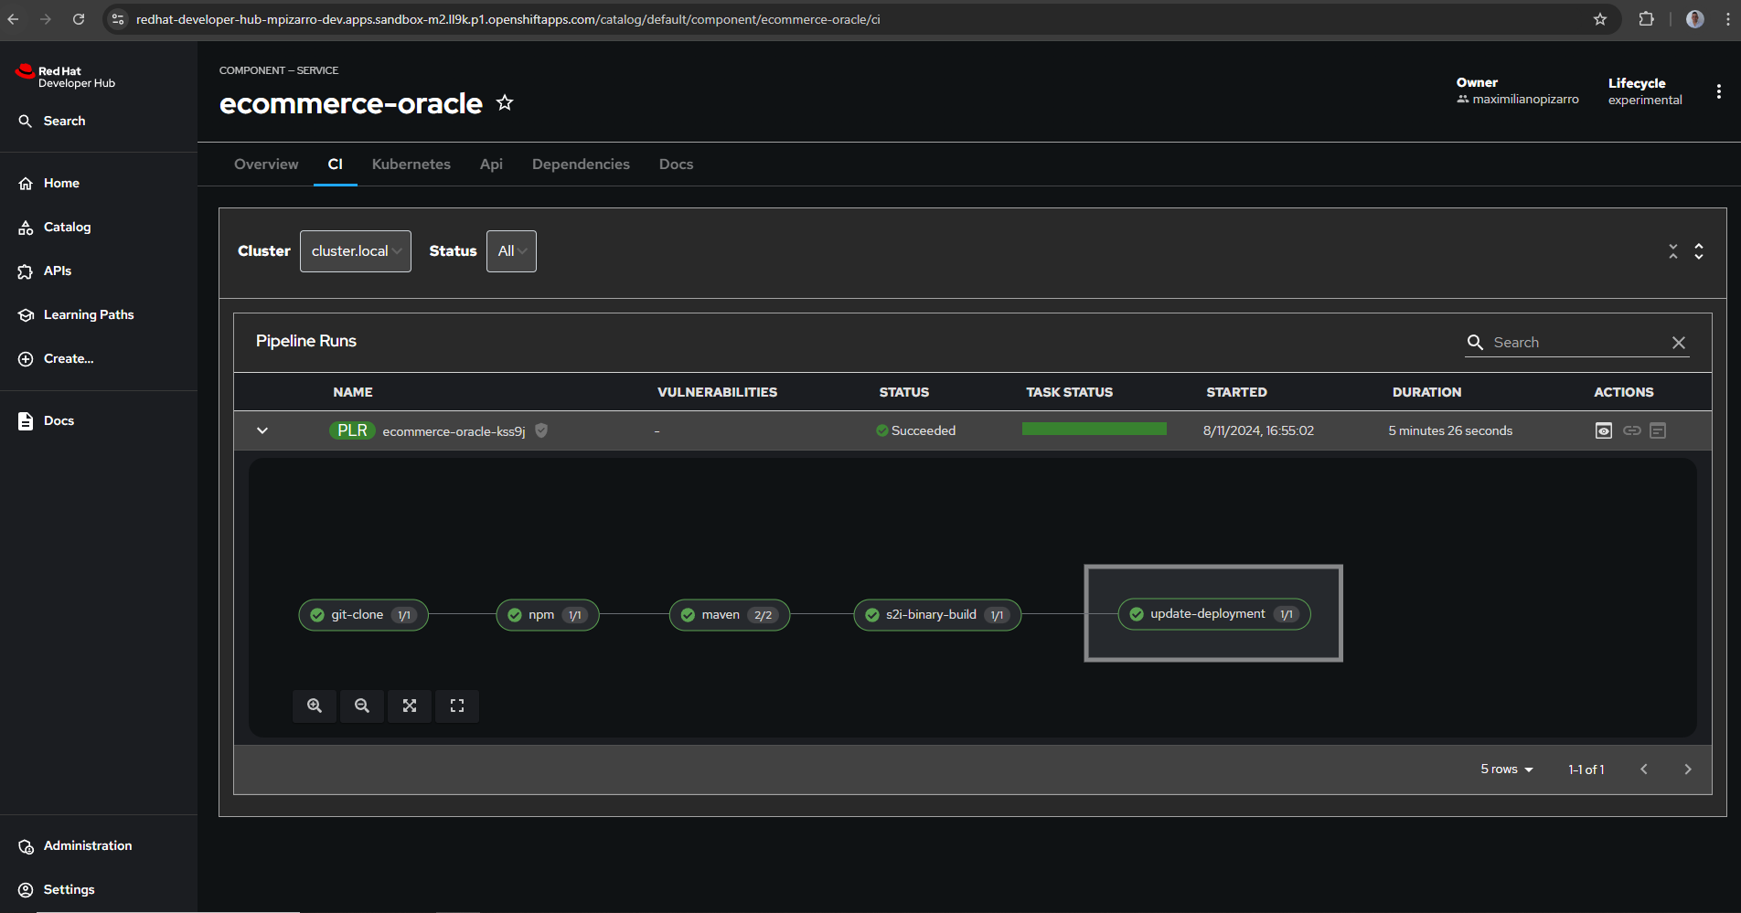The height and width of the screenshot is (913, 1741).
Task: Click the green task status progress bar
Action: pyautogui.click(x=1094, y=428)
